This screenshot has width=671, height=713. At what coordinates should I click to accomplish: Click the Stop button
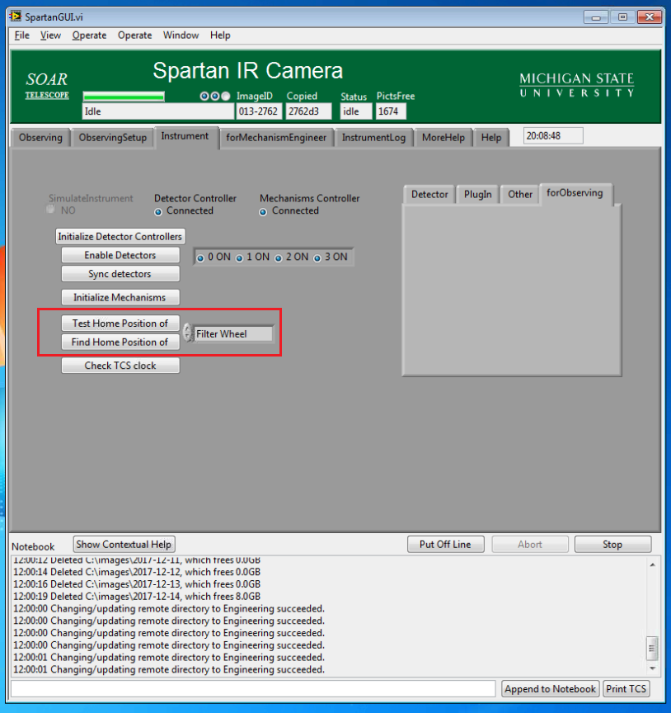coord(612,545)
